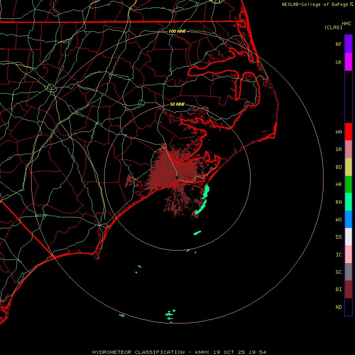Click the yellow BD legend swatch
Screen dimensions: 355x355
click(348, 167)
